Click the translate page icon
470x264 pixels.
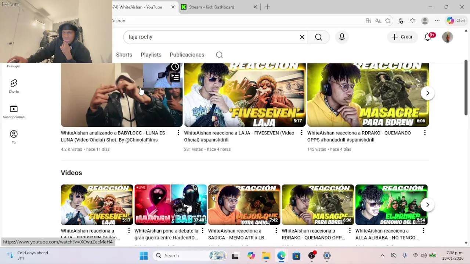(378, 21)
